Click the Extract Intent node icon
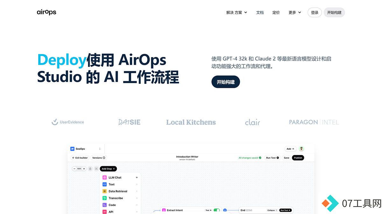This screenshot has width=382, height=214. (x=164, y=210)
